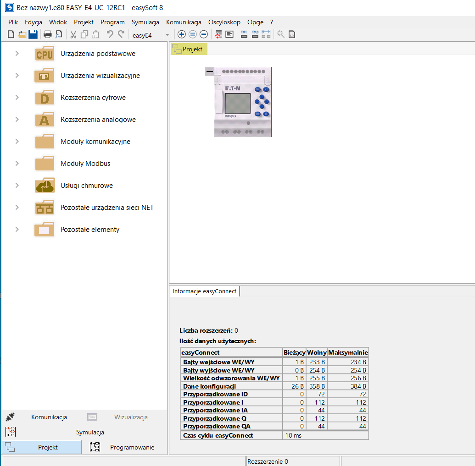This screenshot has width=475, height=466.
Task: Expand the Moduły Modbus category
Action: point(17,164)
